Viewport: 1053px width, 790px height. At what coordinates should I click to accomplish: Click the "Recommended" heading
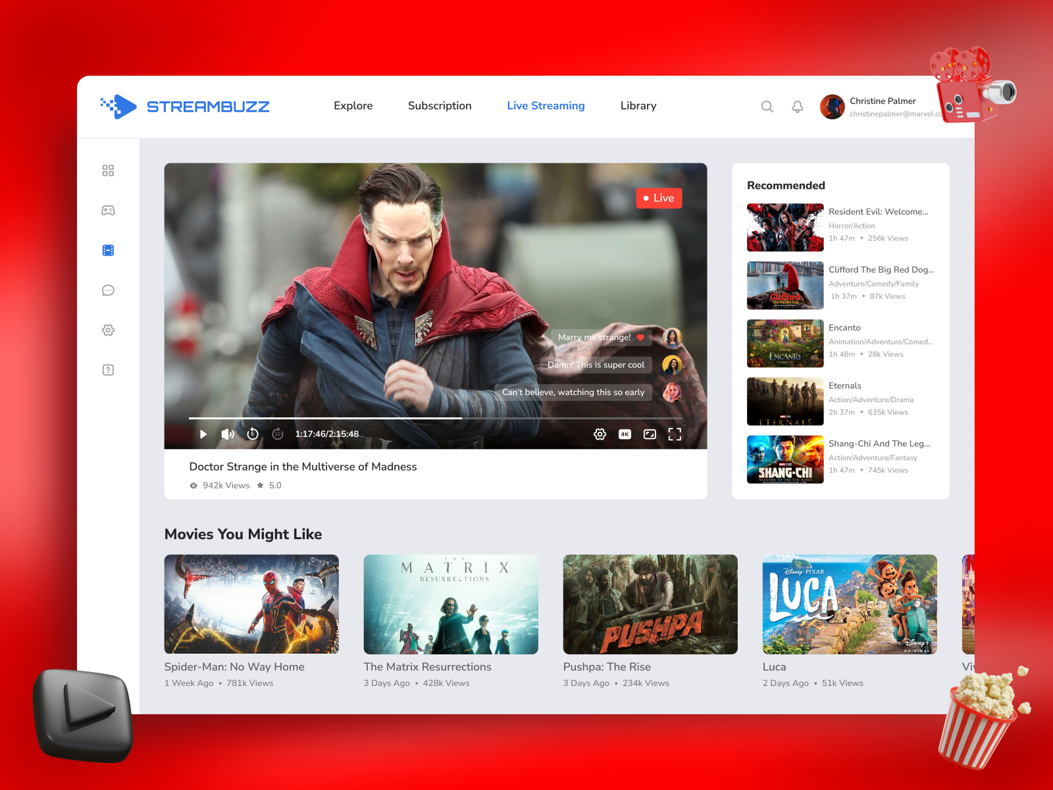[x=786, y=186]
